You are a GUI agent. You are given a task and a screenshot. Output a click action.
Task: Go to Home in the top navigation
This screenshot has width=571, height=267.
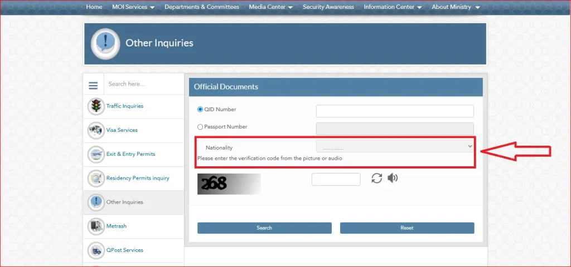[94, 7]
